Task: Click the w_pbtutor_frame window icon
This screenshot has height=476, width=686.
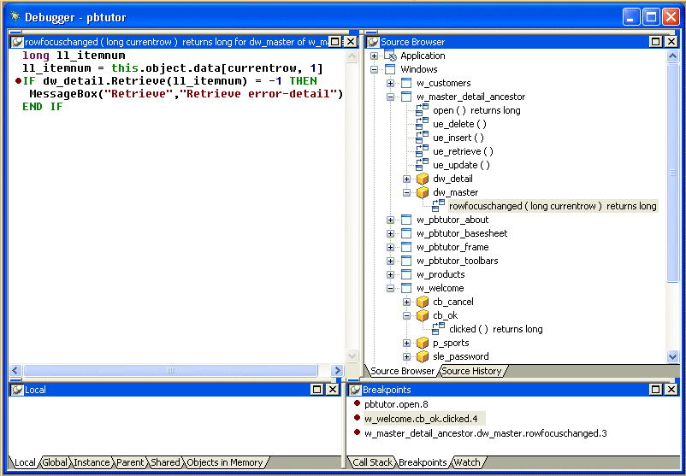Action: (x=406, y=247)
